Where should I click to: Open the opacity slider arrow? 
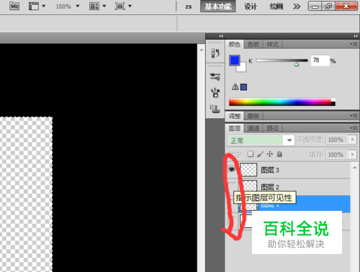click(353, 140)
